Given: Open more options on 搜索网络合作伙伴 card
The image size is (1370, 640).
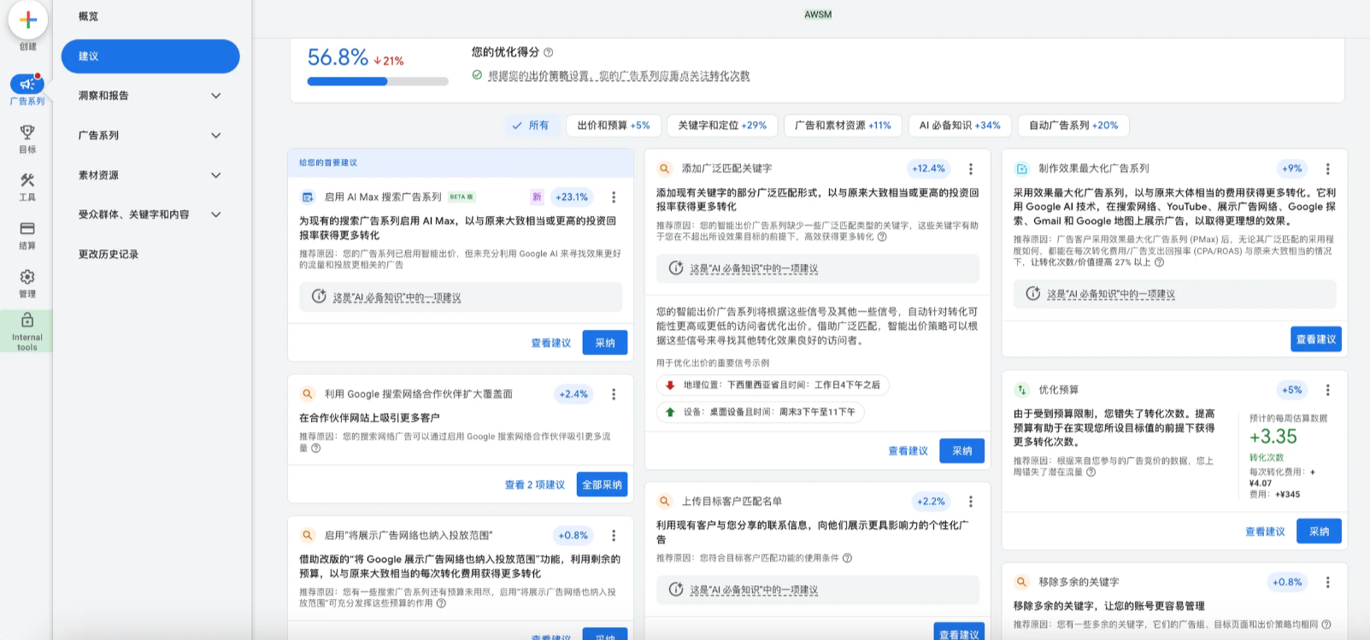Looking at the screenshot, I should click(614, 395).
